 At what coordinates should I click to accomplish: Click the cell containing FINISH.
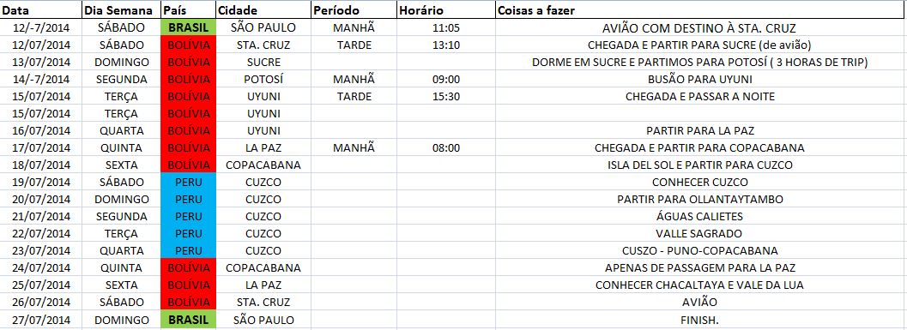700,320
